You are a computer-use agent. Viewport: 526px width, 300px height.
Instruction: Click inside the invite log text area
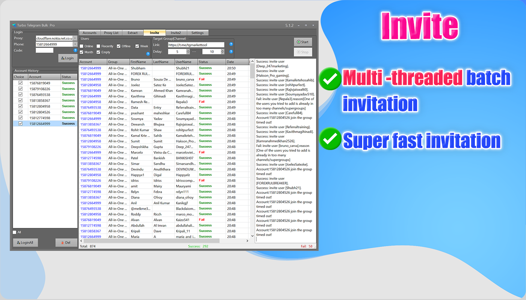(286, 150)
